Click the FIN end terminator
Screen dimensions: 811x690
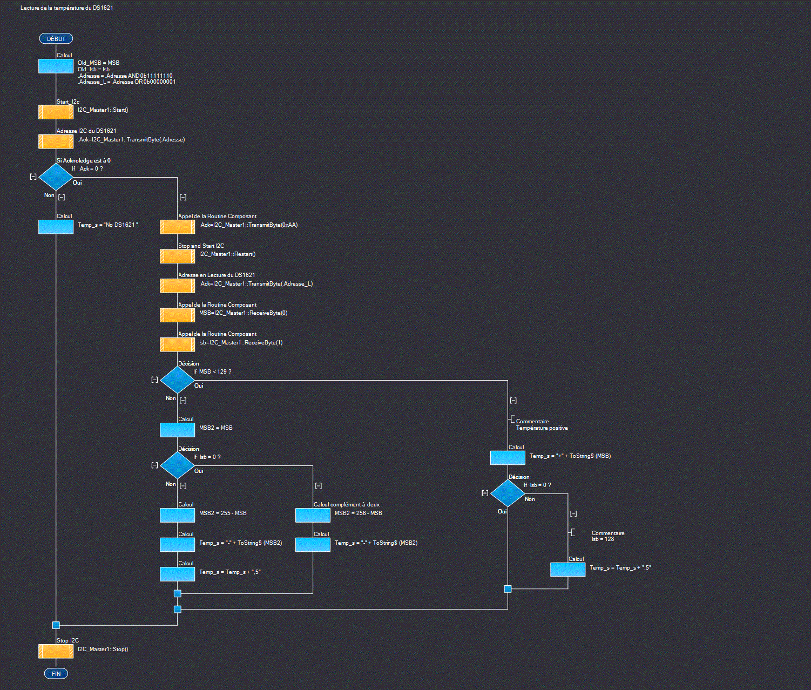click(56, 673)
